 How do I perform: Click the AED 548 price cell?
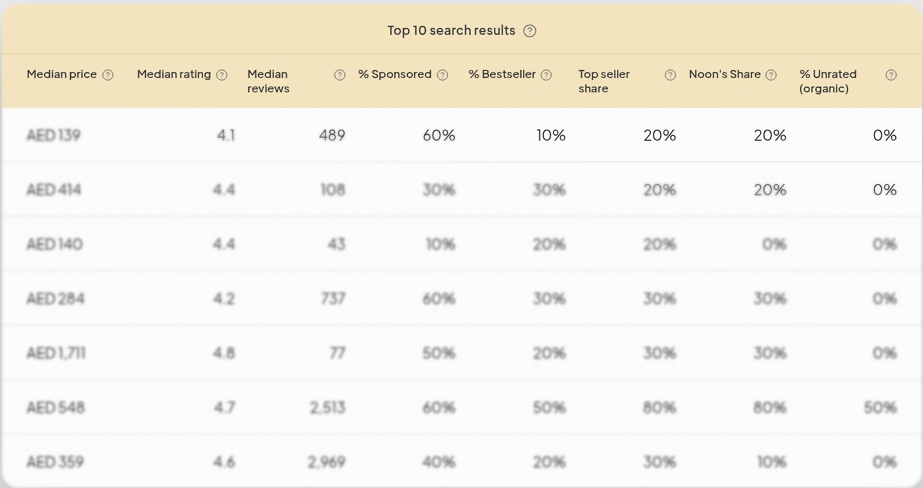(55, 408)
